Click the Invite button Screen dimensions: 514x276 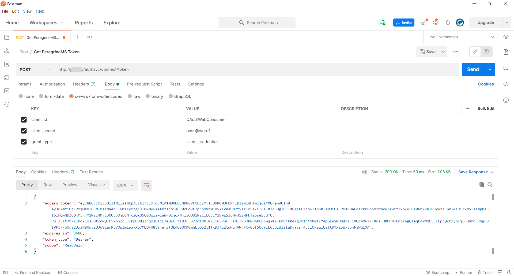tap(404, 23)
